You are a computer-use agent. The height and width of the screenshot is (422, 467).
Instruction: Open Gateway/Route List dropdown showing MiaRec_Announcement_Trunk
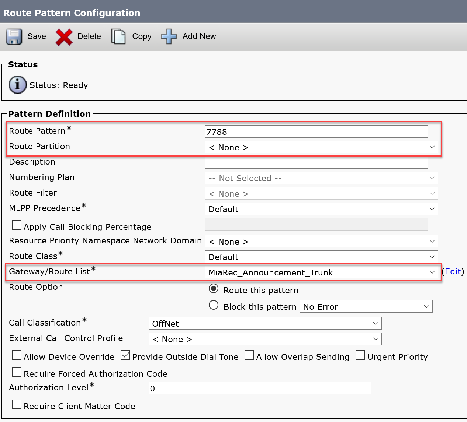click(x=321, y=272)
